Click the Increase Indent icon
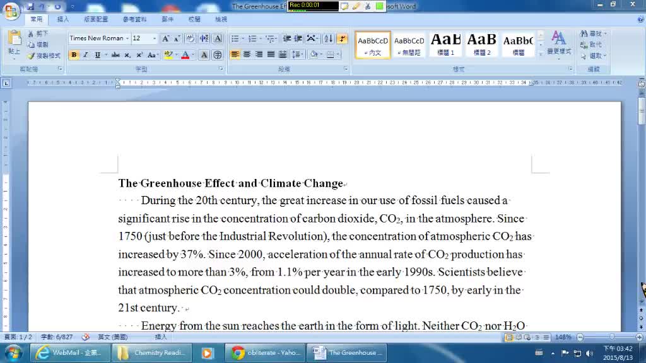This screenshot has width=646, height=363. click(x=298, y=38)
